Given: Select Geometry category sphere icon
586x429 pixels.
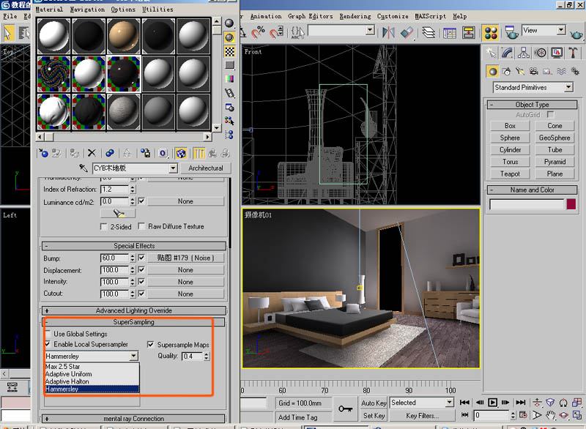Looking at the screenshot, I should tap(492, 71).
